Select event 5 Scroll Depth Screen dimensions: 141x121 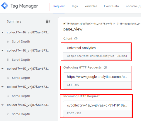pyautogui.click(x=18, y=60)
